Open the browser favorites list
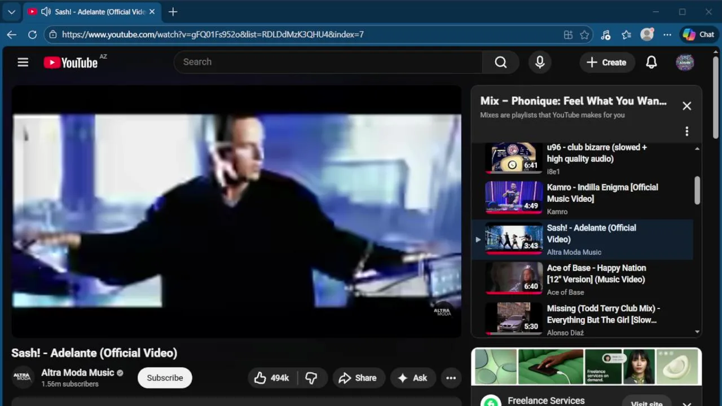 click(626, 34)
